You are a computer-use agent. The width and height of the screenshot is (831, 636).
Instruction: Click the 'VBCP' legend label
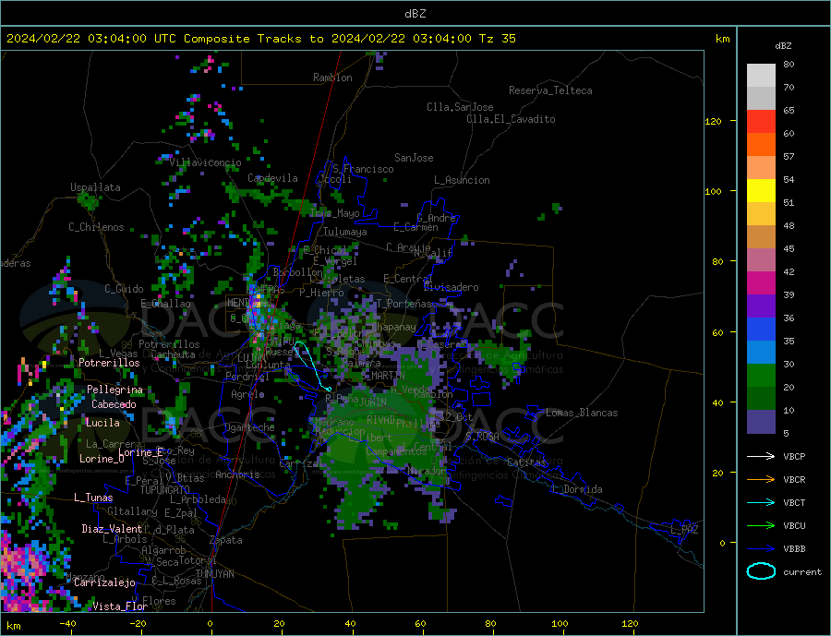tap(794, 456)
